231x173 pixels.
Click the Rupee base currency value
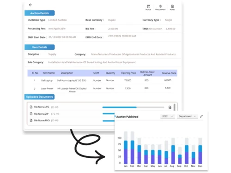[112, 20]
